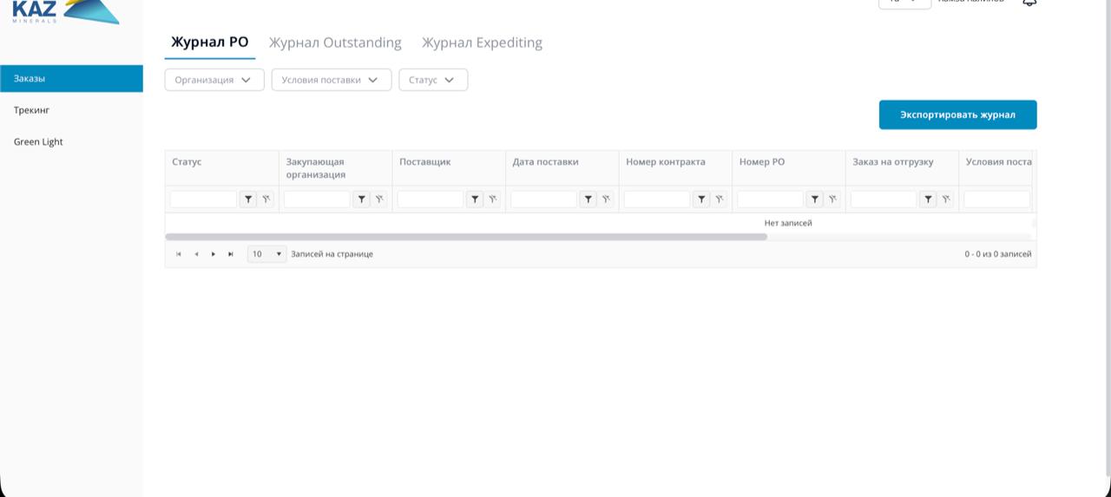Viewport: 1111px width, 497px height.
Task: Open filter for Закупающая организация column
Action: [x=361, y=199]
